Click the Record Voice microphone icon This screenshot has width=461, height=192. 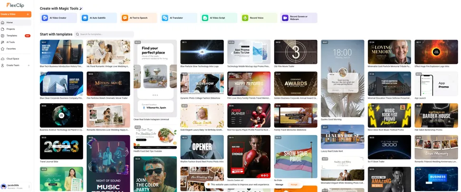coord(246,18)
